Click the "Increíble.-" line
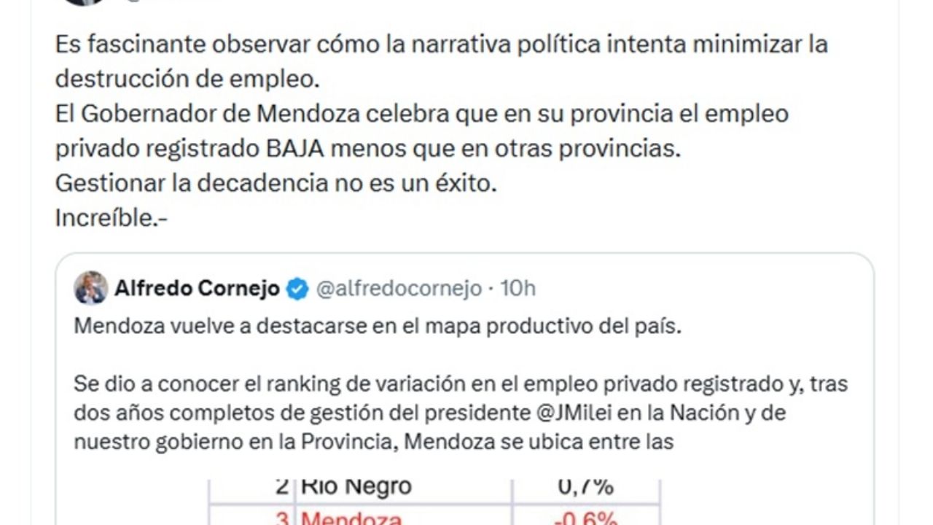This screenshot has height=525, width=933. tap(112, 218)
